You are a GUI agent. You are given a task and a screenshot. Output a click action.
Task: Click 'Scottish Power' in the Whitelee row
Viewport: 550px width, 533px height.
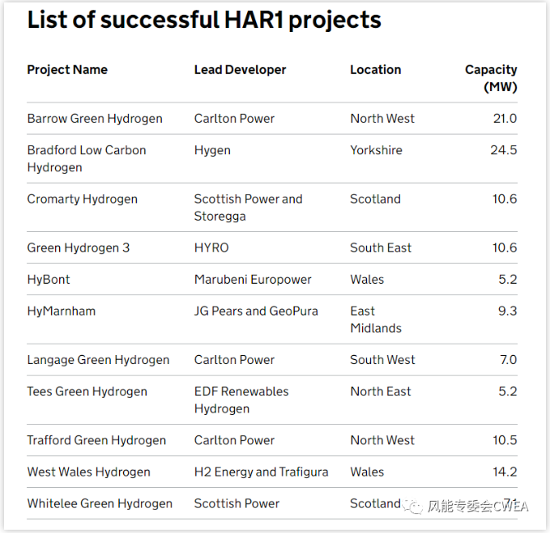click(236, 503)
